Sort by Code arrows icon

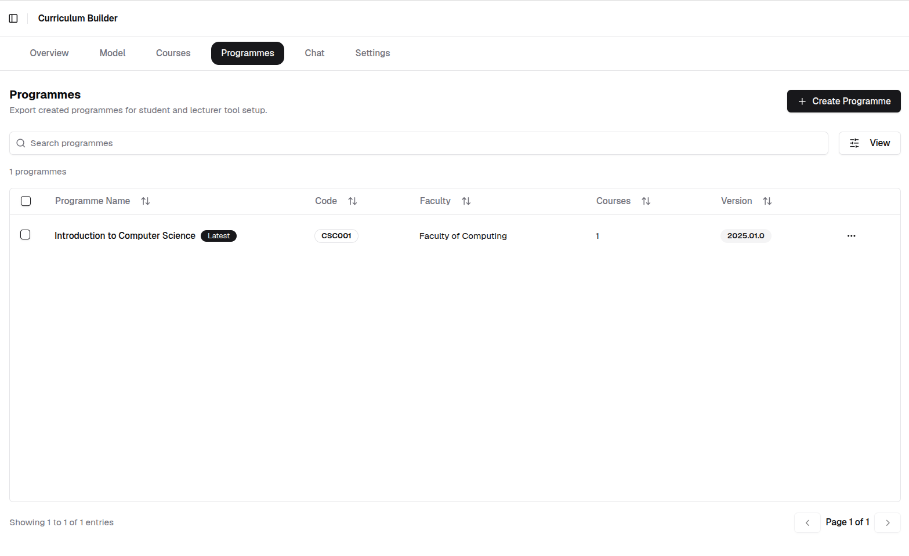(x=353, y=201)
